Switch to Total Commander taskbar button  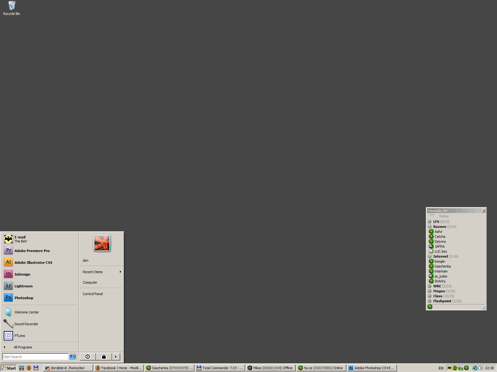point(220,368)
